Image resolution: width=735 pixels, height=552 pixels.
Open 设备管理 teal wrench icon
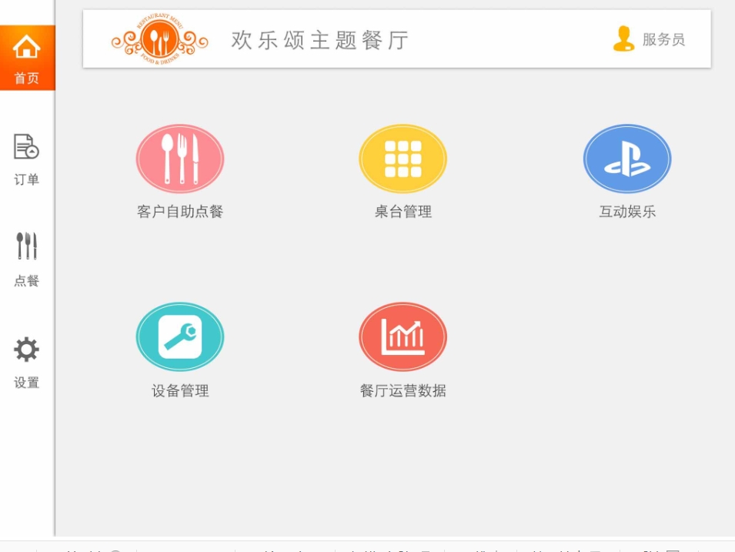point(180,336)
